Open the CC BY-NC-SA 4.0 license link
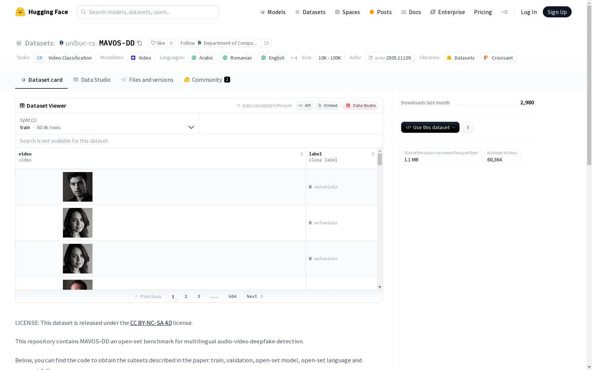592x370 pixels. coord(151,323)
